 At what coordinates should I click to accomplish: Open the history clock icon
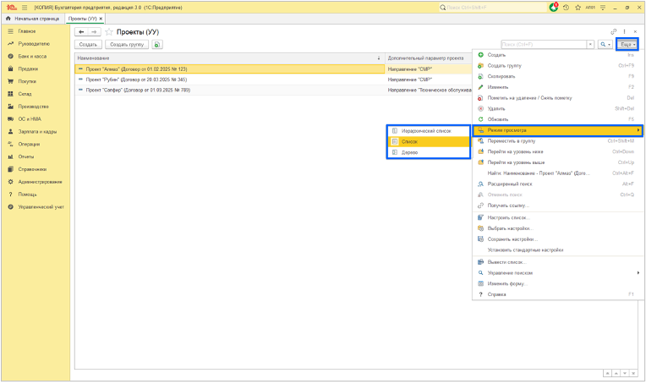point(567,7)
